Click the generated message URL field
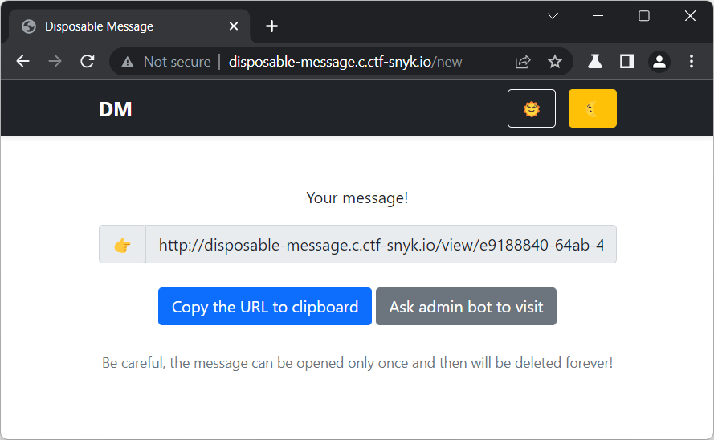The width and height of the screenshot is (714, 440). [381, 245]
